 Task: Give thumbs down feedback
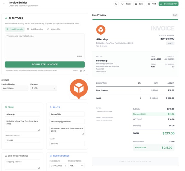pyautogui.click(x=84, y=71)
